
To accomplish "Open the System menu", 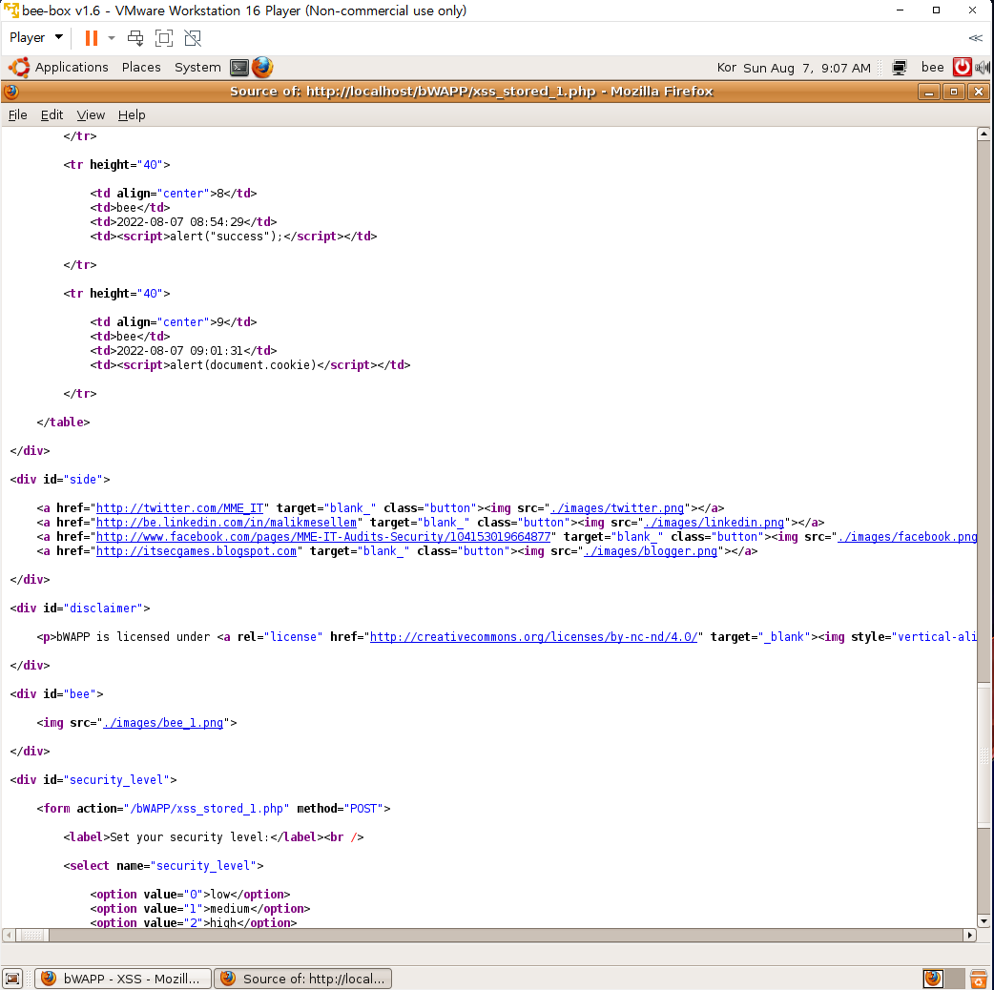I will (197, 67).
